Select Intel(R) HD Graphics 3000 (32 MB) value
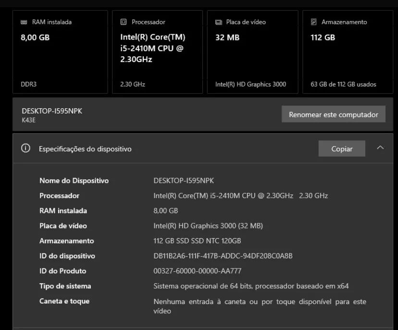Screen dimensions: 398x330 click(x=208, y=226)
